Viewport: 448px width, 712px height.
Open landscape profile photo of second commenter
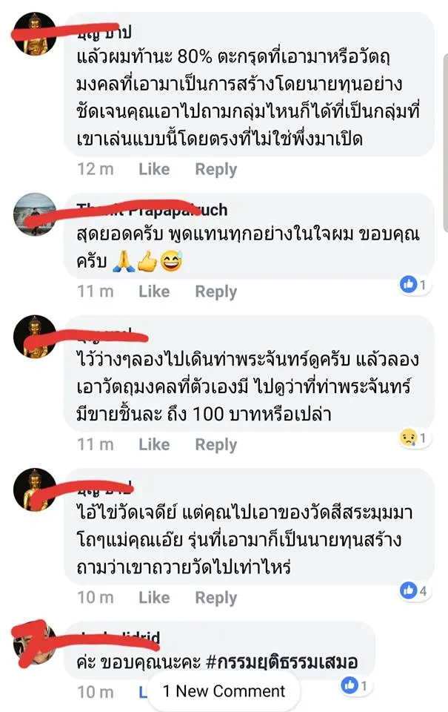36,214
